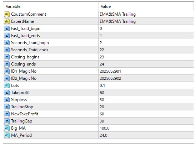This screenshot has height=146, width=195.
Task: Select the integer icon next to Fast_Traid_bigin
Action: [x=7, y=28]
